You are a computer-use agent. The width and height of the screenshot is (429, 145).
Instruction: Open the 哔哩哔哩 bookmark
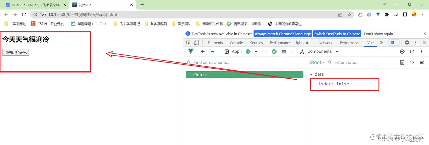(90, 24)
